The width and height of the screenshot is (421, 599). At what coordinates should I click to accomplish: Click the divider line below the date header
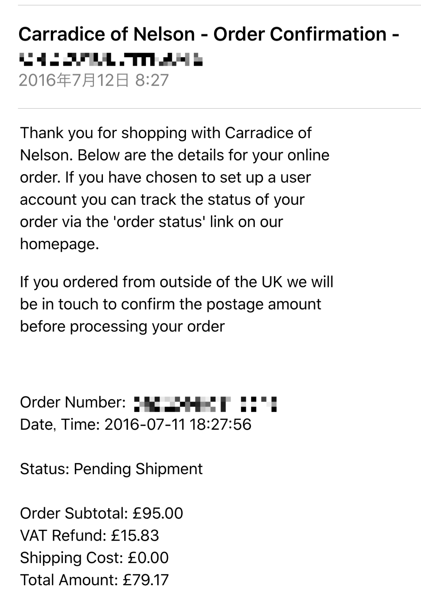coord(219,109)
